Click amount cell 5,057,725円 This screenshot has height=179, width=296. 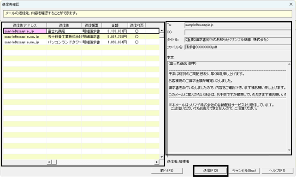pos(115,36)
